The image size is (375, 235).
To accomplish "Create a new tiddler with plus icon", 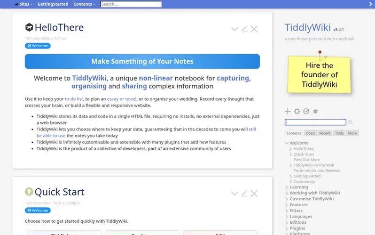I will pyautogui.click(x=288, y=111).
